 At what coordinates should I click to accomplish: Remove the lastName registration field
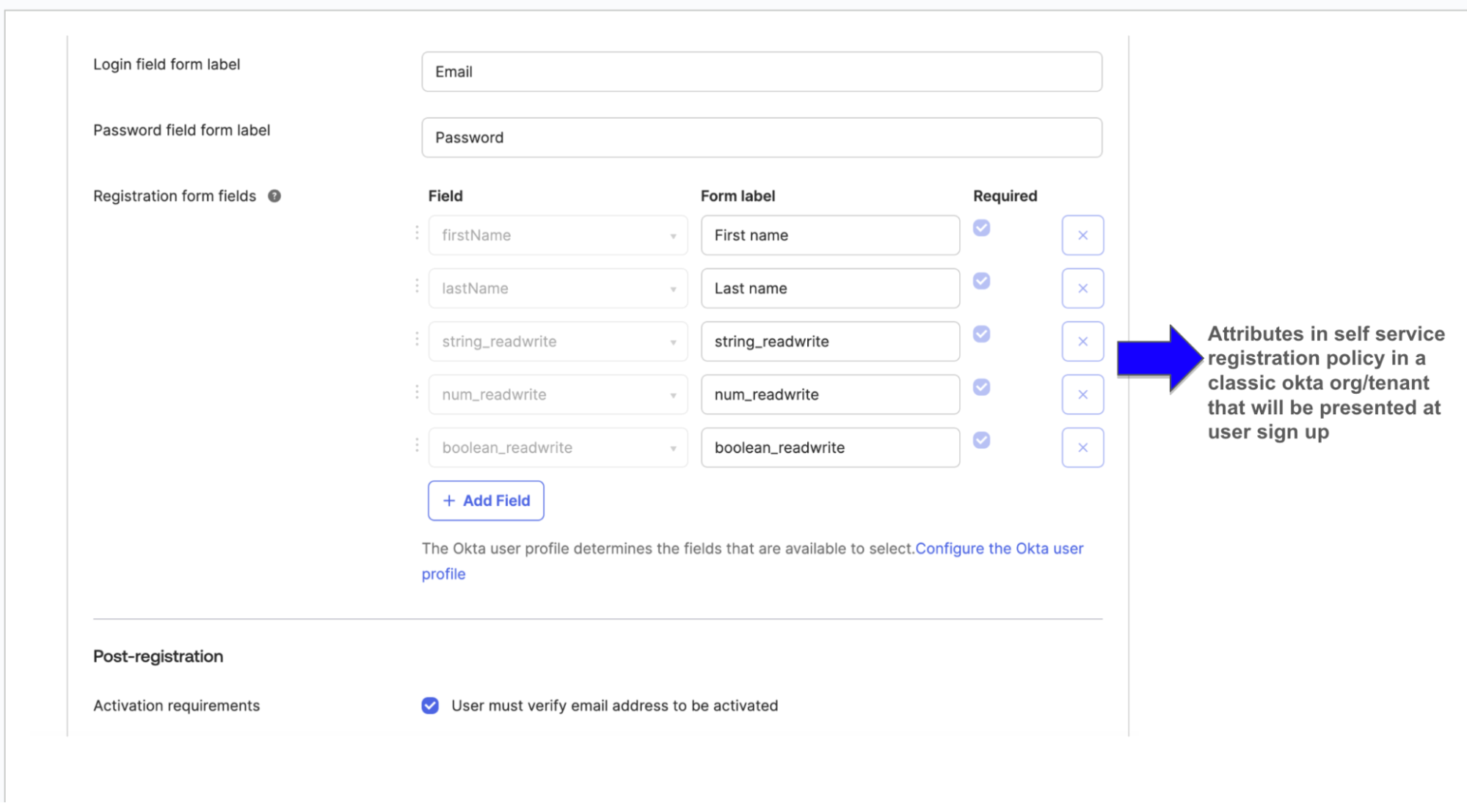coord(1082,288)
